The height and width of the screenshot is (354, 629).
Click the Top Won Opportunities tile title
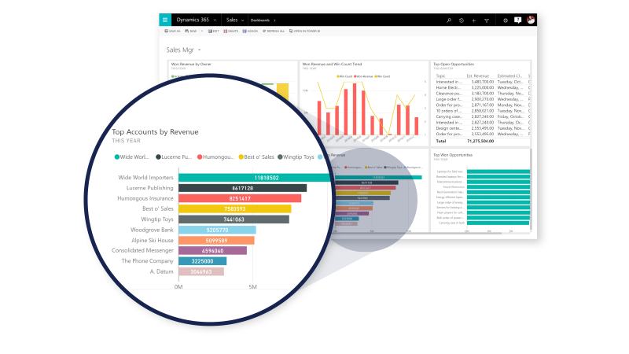pyautogui.click(x=453, y=155)
